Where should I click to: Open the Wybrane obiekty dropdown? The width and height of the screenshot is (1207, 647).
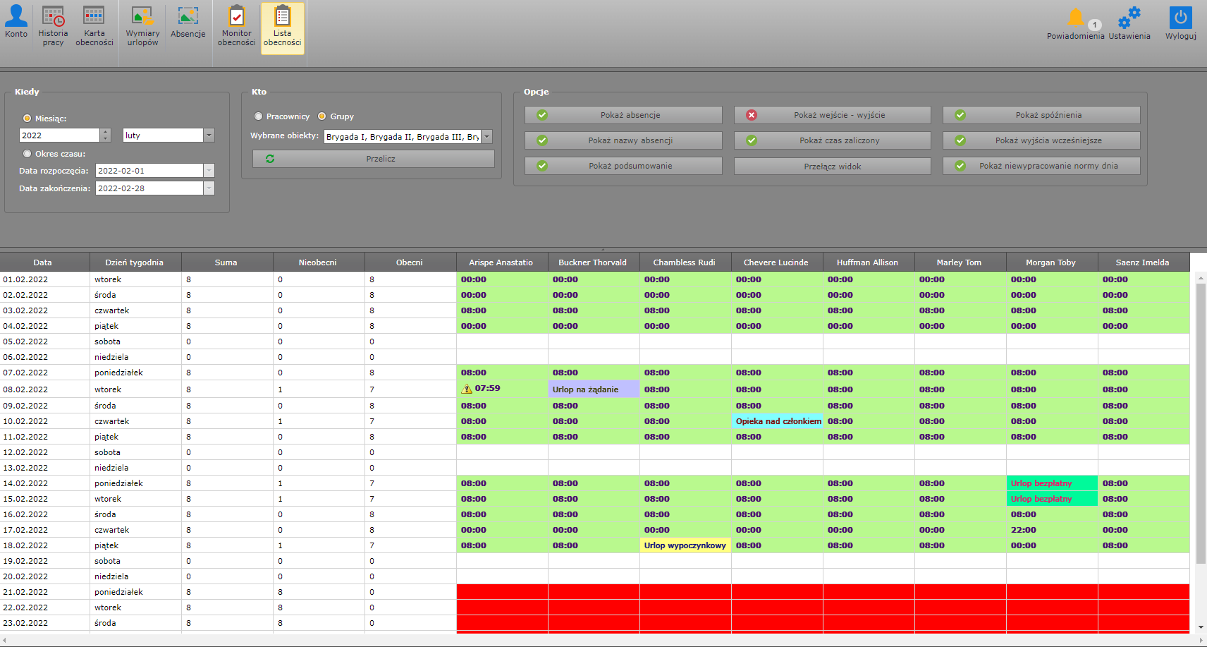tap(486, 137)
